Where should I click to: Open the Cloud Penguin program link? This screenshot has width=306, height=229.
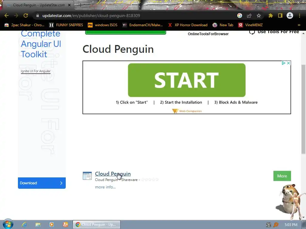point(113,174)
